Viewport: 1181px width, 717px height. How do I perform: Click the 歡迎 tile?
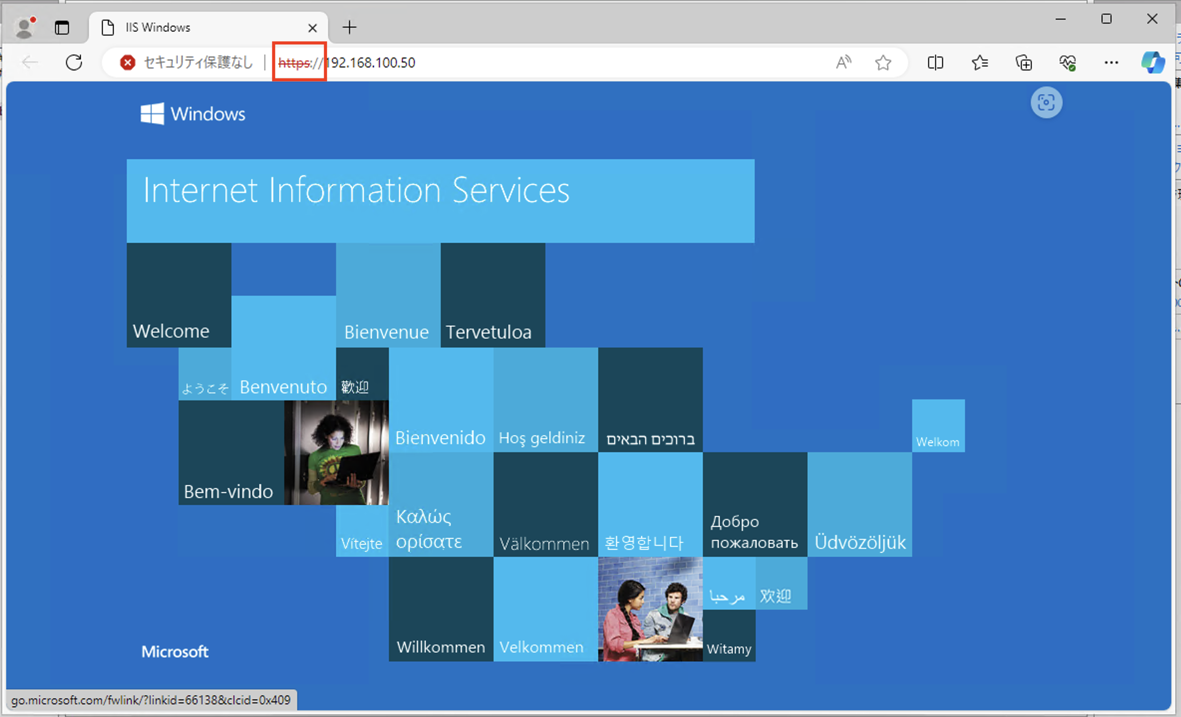pyautogui.click(x=362, y=374)
